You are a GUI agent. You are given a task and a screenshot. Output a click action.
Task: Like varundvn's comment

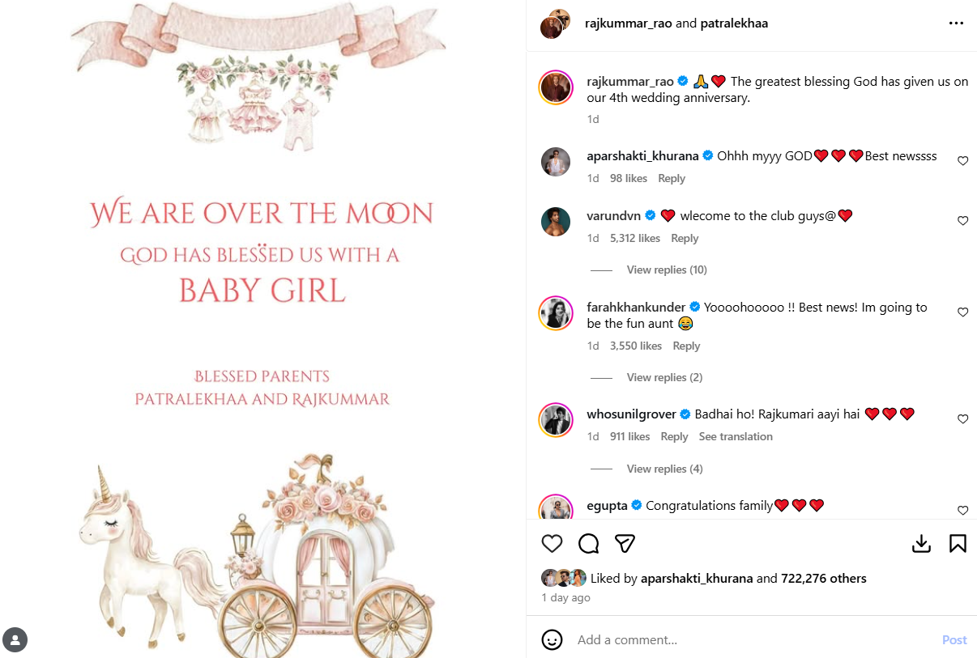(962, 221)
